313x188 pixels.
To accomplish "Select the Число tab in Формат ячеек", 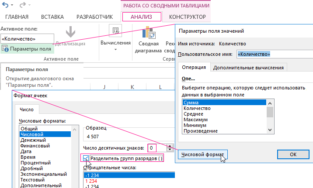I will (27, 109).
